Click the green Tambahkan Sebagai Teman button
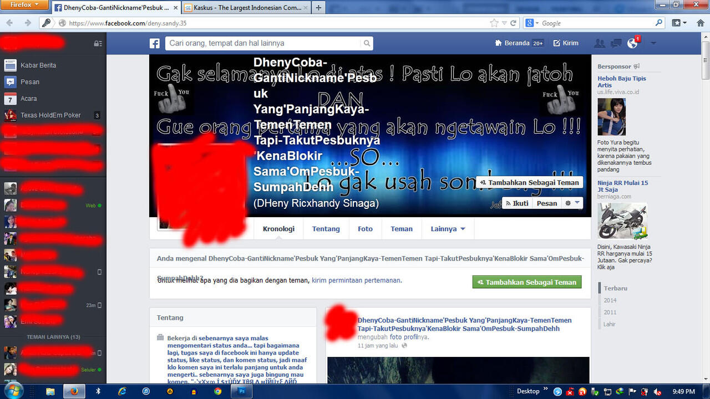Screen dimensions: 710x399 526,282
